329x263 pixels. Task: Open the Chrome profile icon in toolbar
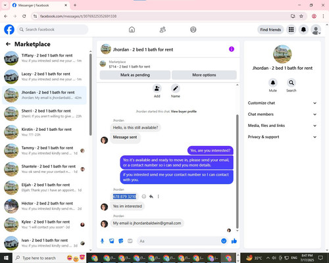(314, 16)
